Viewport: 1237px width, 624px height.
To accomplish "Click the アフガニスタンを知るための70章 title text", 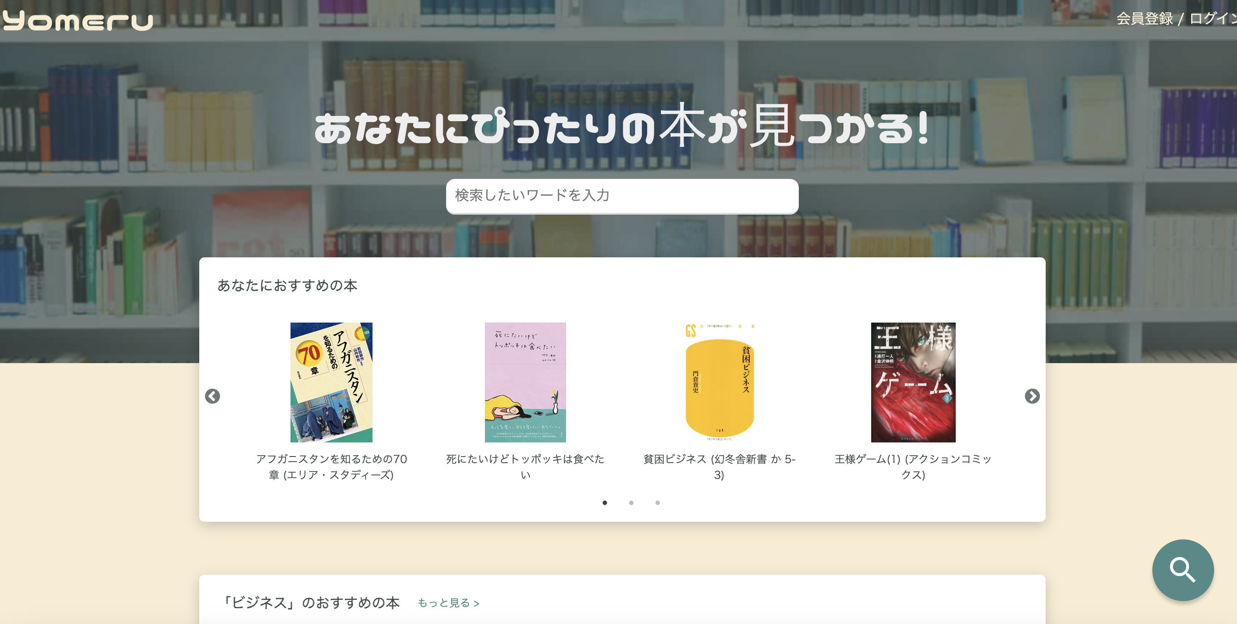I will point(332,467).
